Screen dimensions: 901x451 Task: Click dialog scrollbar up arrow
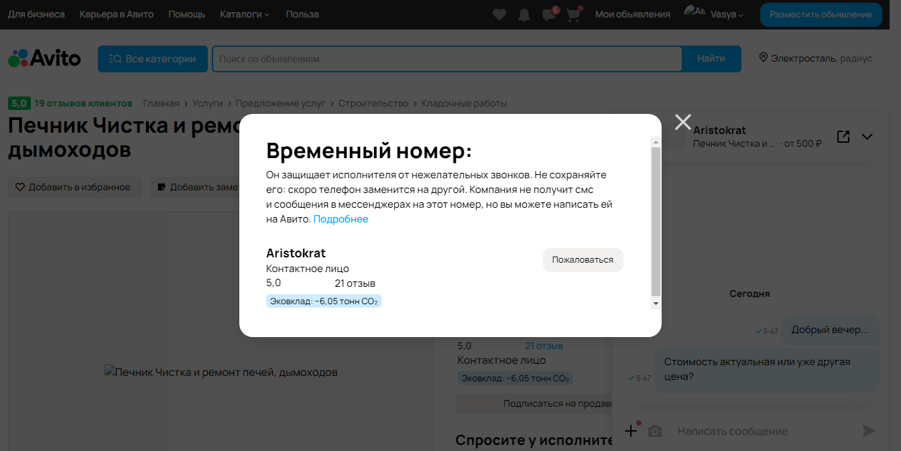[656, 142]
